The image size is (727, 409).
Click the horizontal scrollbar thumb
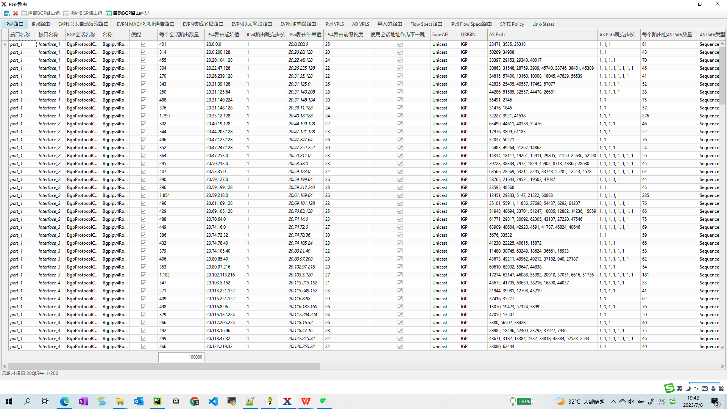pyautogui.click(x=164, y=366)
